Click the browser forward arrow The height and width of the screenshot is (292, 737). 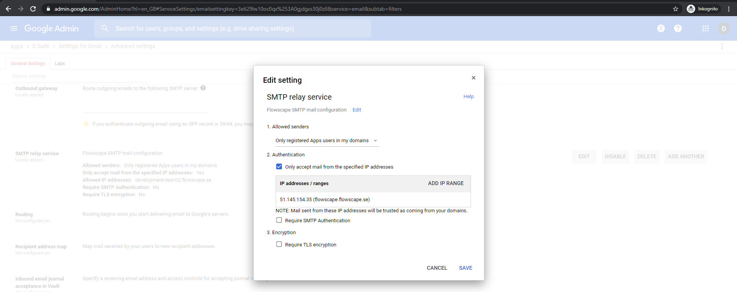(21, 9)
